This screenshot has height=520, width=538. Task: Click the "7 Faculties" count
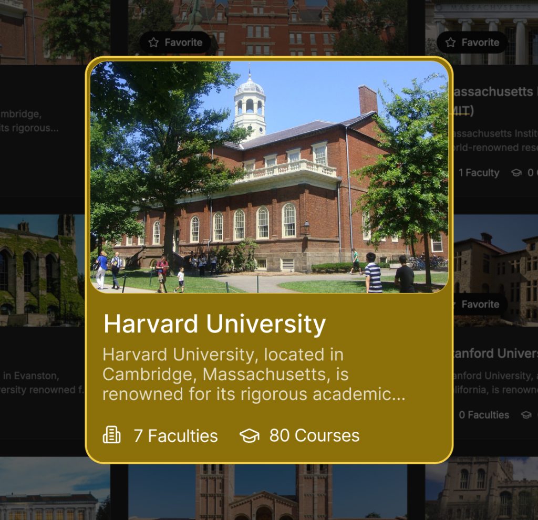pos(175,435)
